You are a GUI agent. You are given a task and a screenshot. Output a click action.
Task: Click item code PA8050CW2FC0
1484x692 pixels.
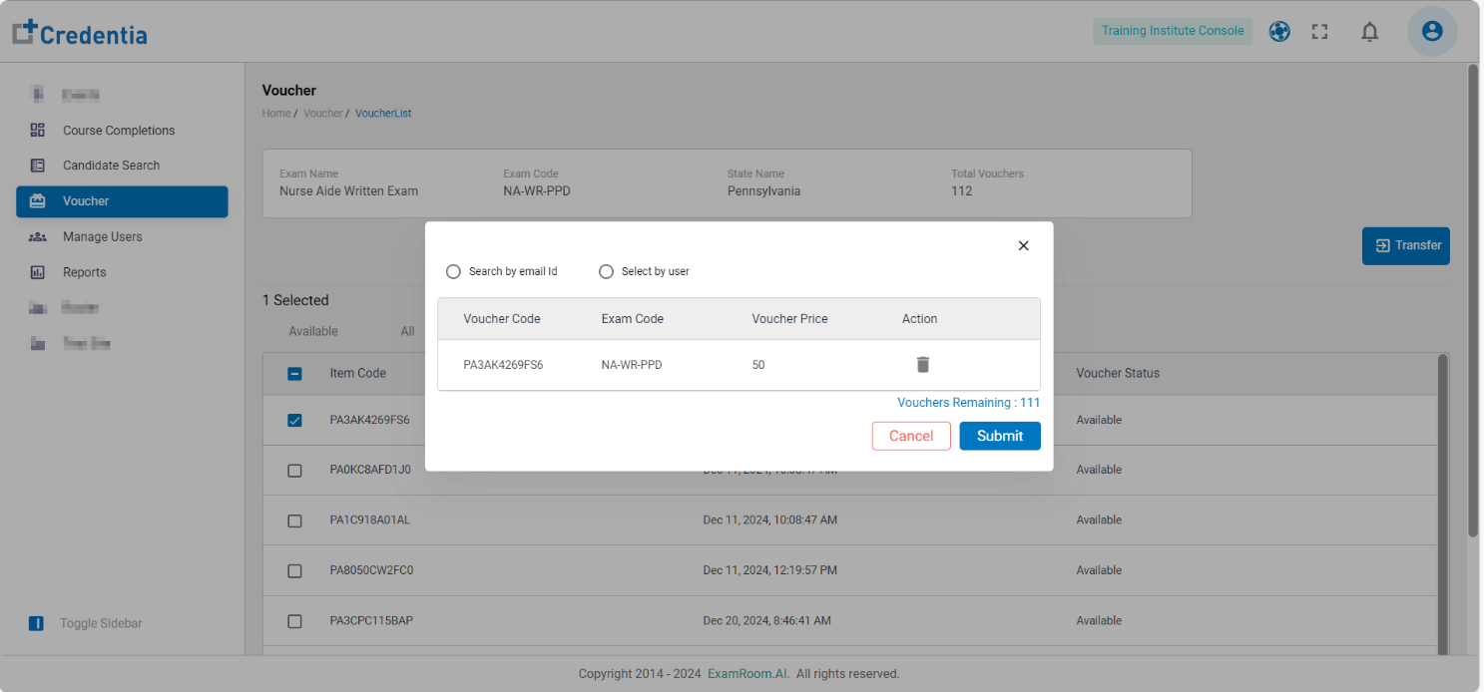tap(371, 570)
